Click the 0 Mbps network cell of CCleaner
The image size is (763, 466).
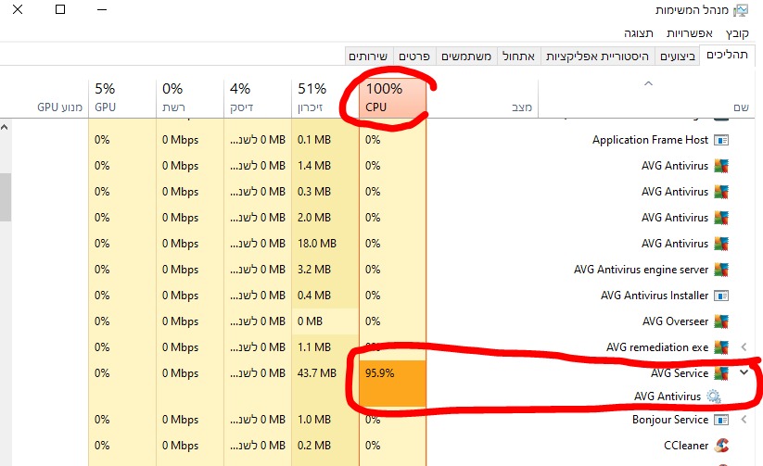[x=190, y=445]
